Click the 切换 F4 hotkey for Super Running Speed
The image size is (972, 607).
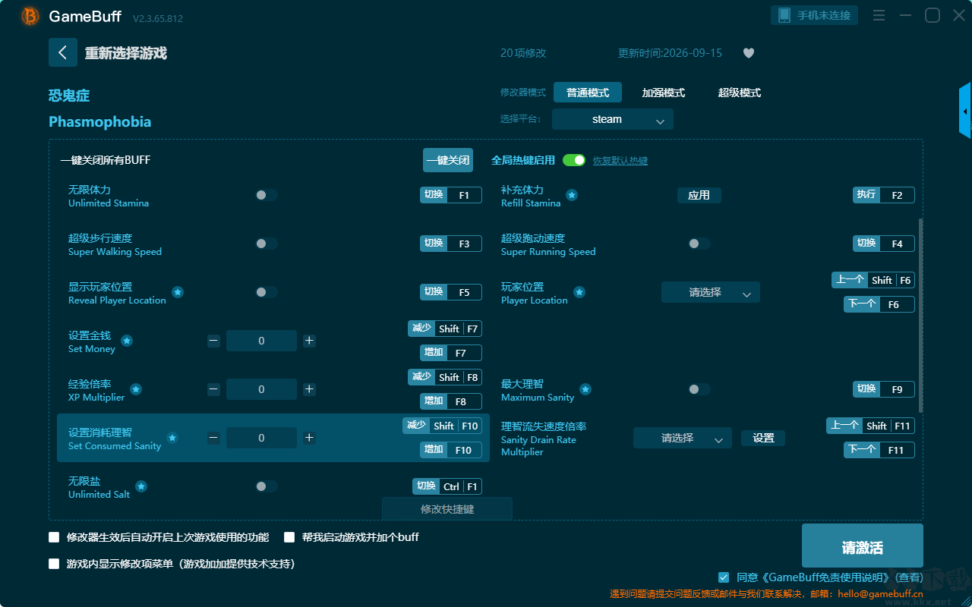(884, 244)
